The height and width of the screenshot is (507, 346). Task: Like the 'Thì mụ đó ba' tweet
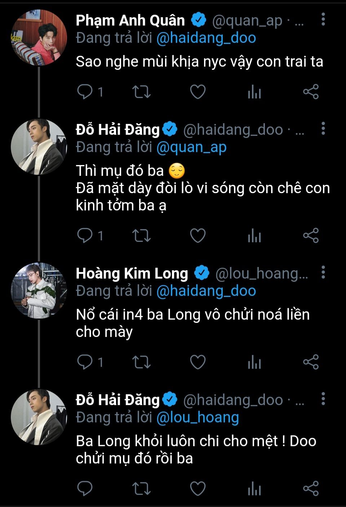point(198,236)
